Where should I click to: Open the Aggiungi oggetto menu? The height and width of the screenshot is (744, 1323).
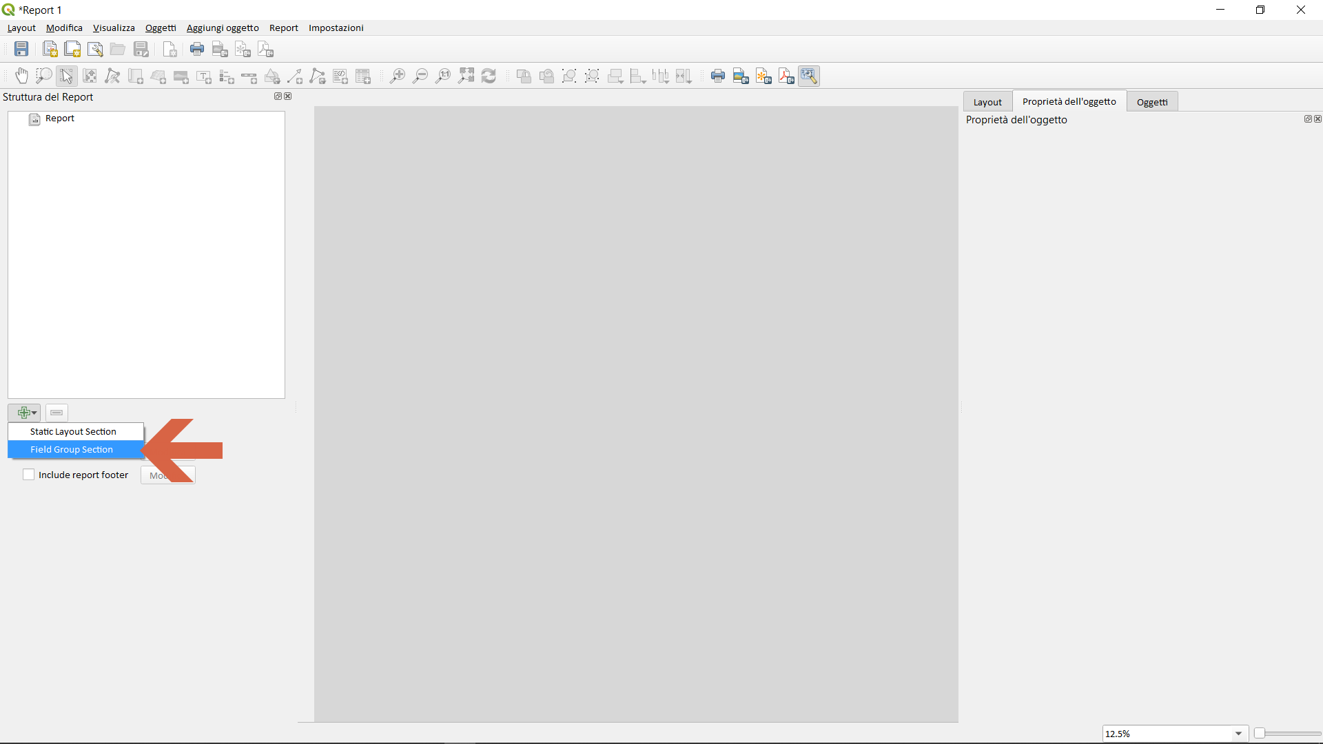223,28
